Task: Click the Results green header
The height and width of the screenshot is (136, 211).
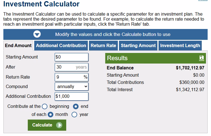Action: pyautogui.click(x=152, y=58)
